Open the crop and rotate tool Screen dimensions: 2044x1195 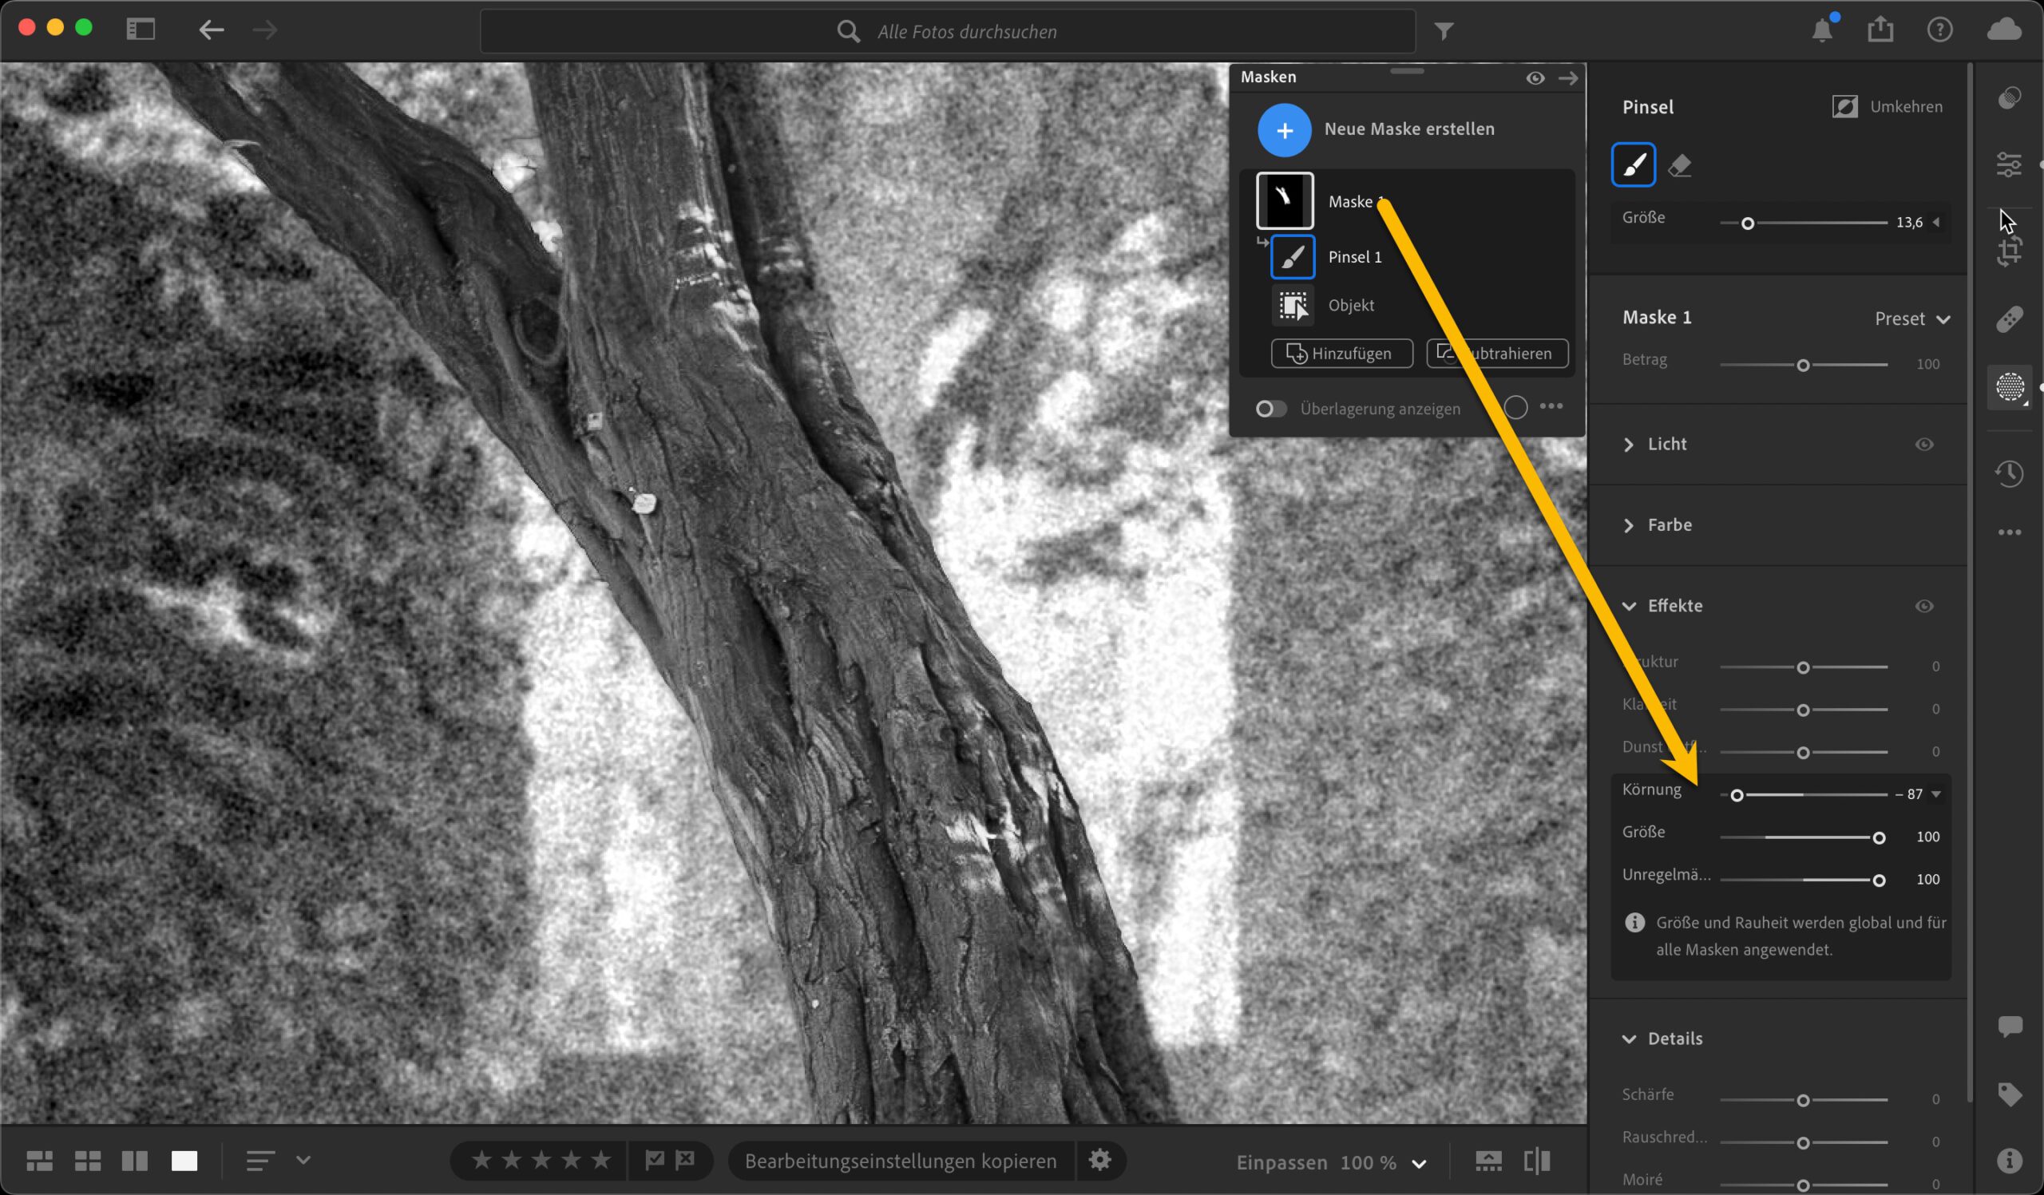point(2009,251)
